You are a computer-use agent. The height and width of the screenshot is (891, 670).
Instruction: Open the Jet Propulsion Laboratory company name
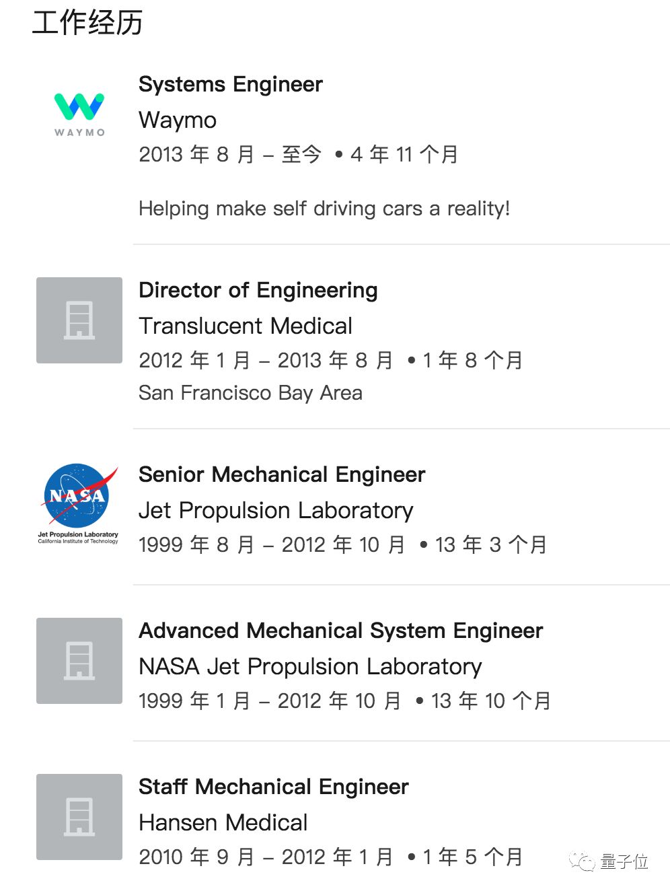tap(276, 510)
